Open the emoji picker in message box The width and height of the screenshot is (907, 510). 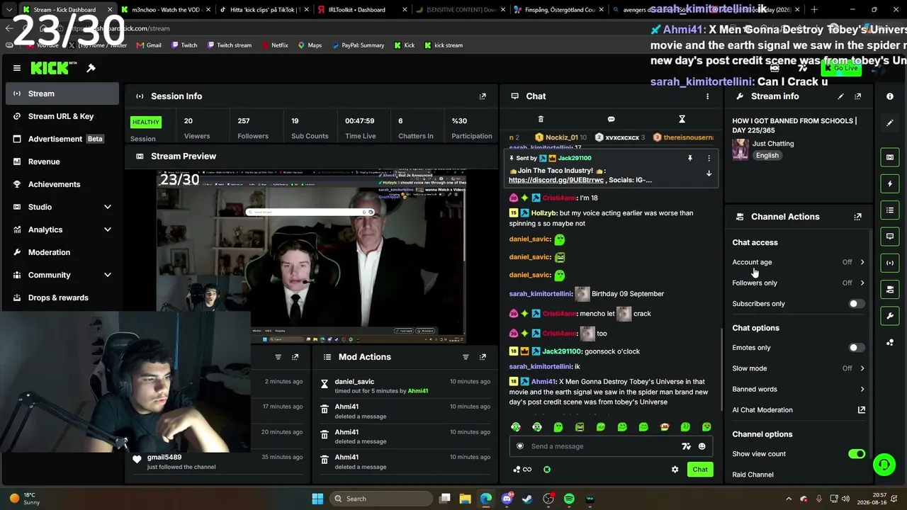coord(702,446)
